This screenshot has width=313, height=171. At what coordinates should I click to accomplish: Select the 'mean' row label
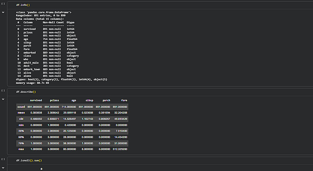click(x=21, y=113)
